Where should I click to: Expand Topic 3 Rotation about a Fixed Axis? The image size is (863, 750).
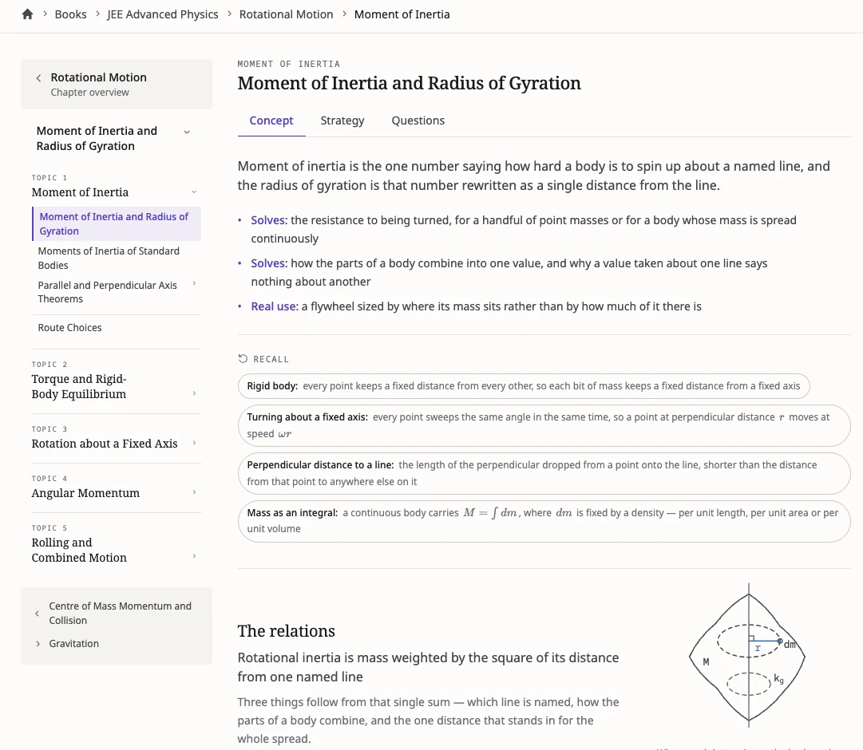(194, 443)
